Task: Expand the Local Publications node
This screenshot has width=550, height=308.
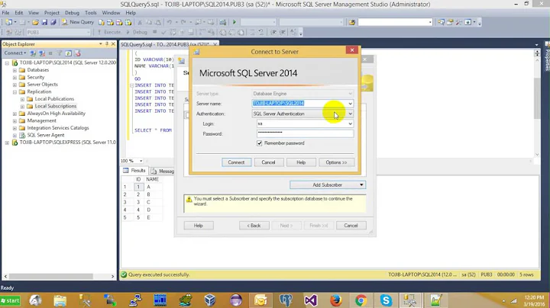Action: [x=22, y=99]
